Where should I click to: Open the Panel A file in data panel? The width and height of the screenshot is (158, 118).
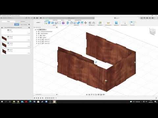(15, 38)
